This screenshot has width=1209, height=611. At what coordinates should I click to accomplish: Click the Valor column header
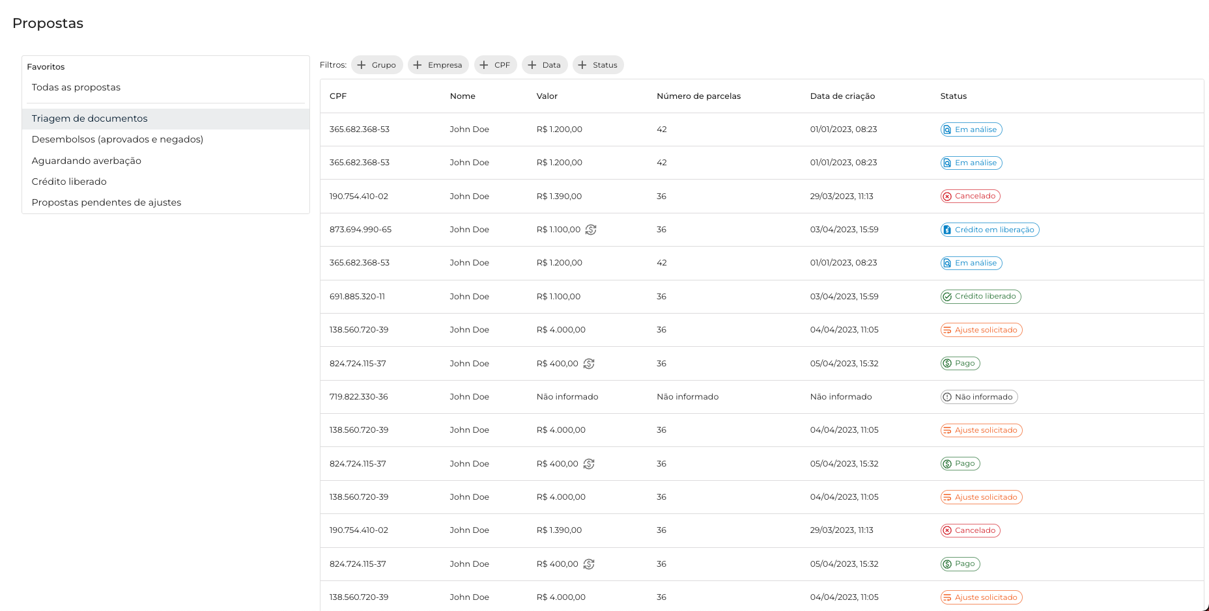click(547, 96)
